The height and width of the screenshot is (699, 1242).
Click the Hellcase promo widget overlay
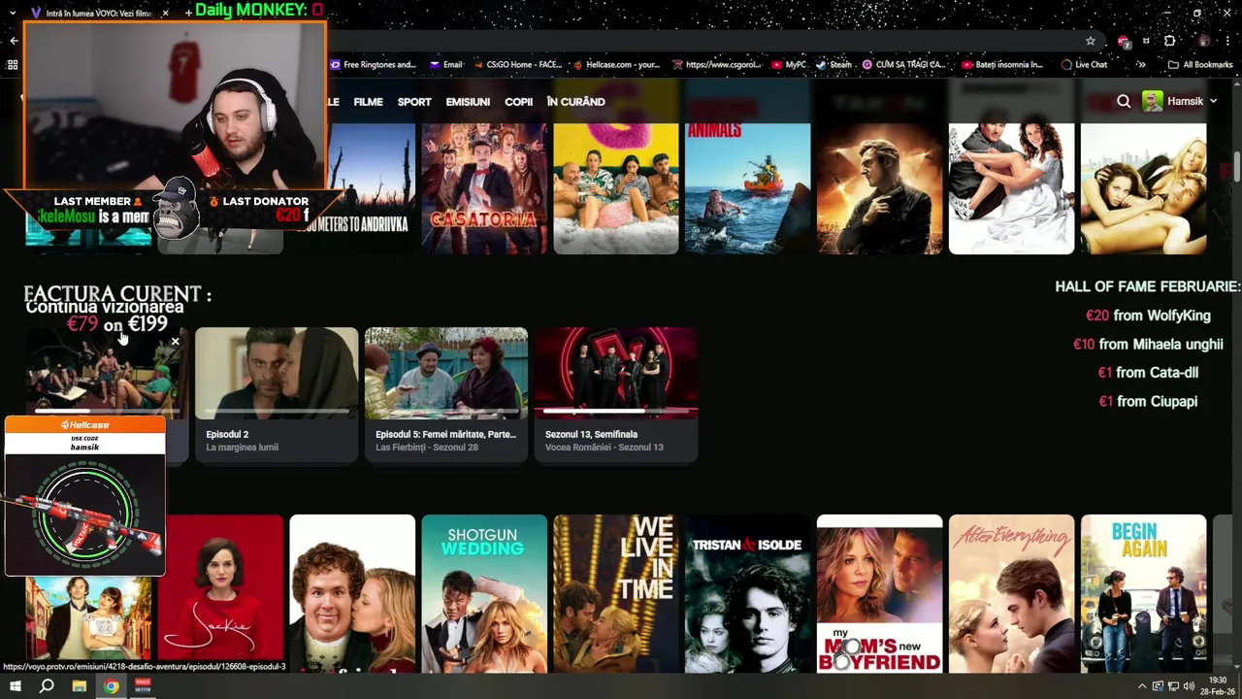pyautogui.click(x=84, y=496)
